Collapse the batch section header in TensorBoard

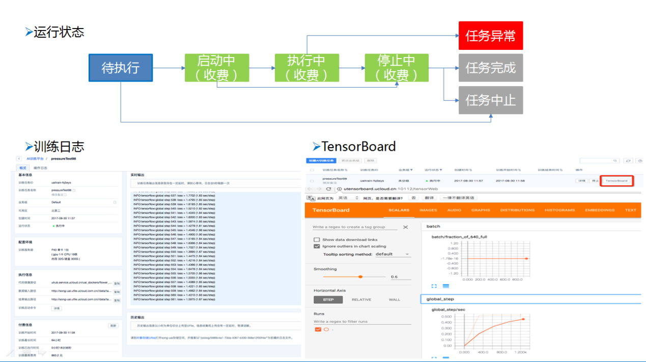click(x=530, y=226)
